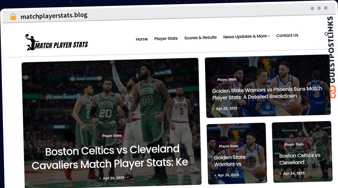Click the Player Stats tag on the small Warriors card
338x188 pixels.
228,146
